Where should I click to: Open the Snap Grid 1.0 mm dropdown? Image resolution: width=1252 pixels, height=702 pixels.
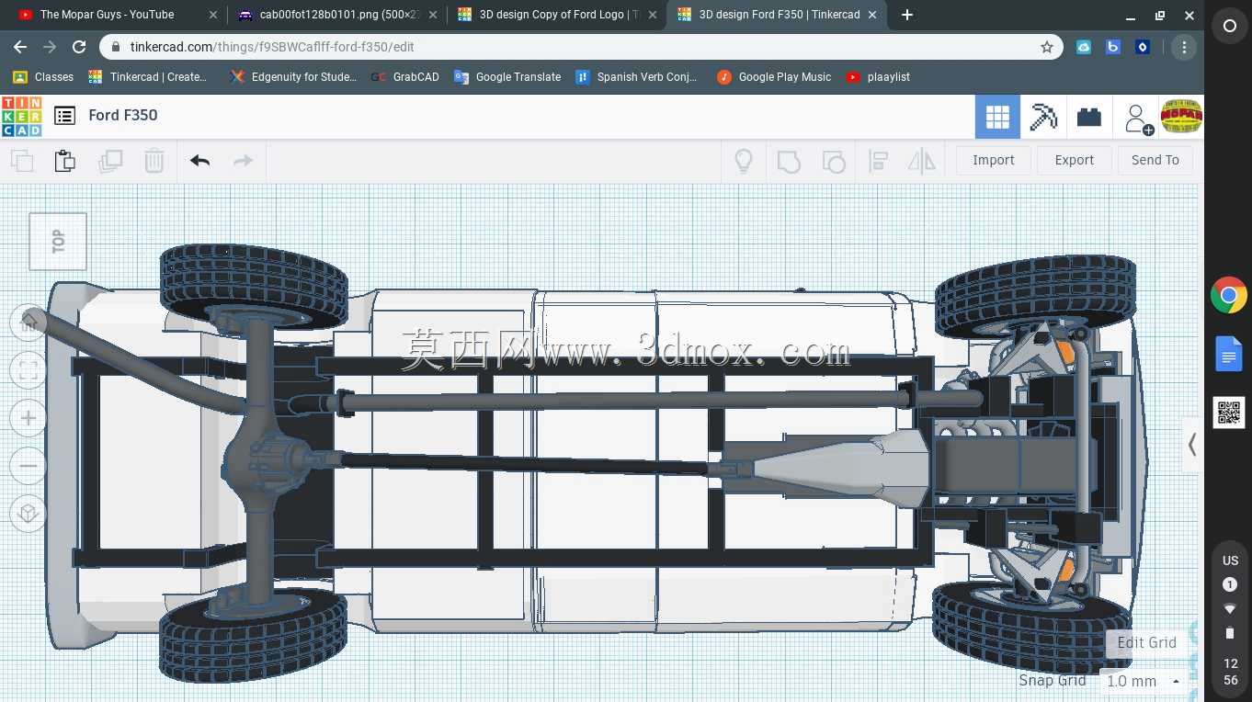pyautogui.click(x=1143, y=681)
